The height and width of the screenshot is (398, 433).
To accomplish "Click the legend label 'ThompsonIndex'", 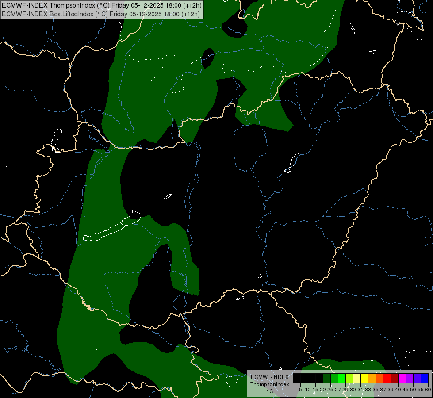I will coord(270,384).
